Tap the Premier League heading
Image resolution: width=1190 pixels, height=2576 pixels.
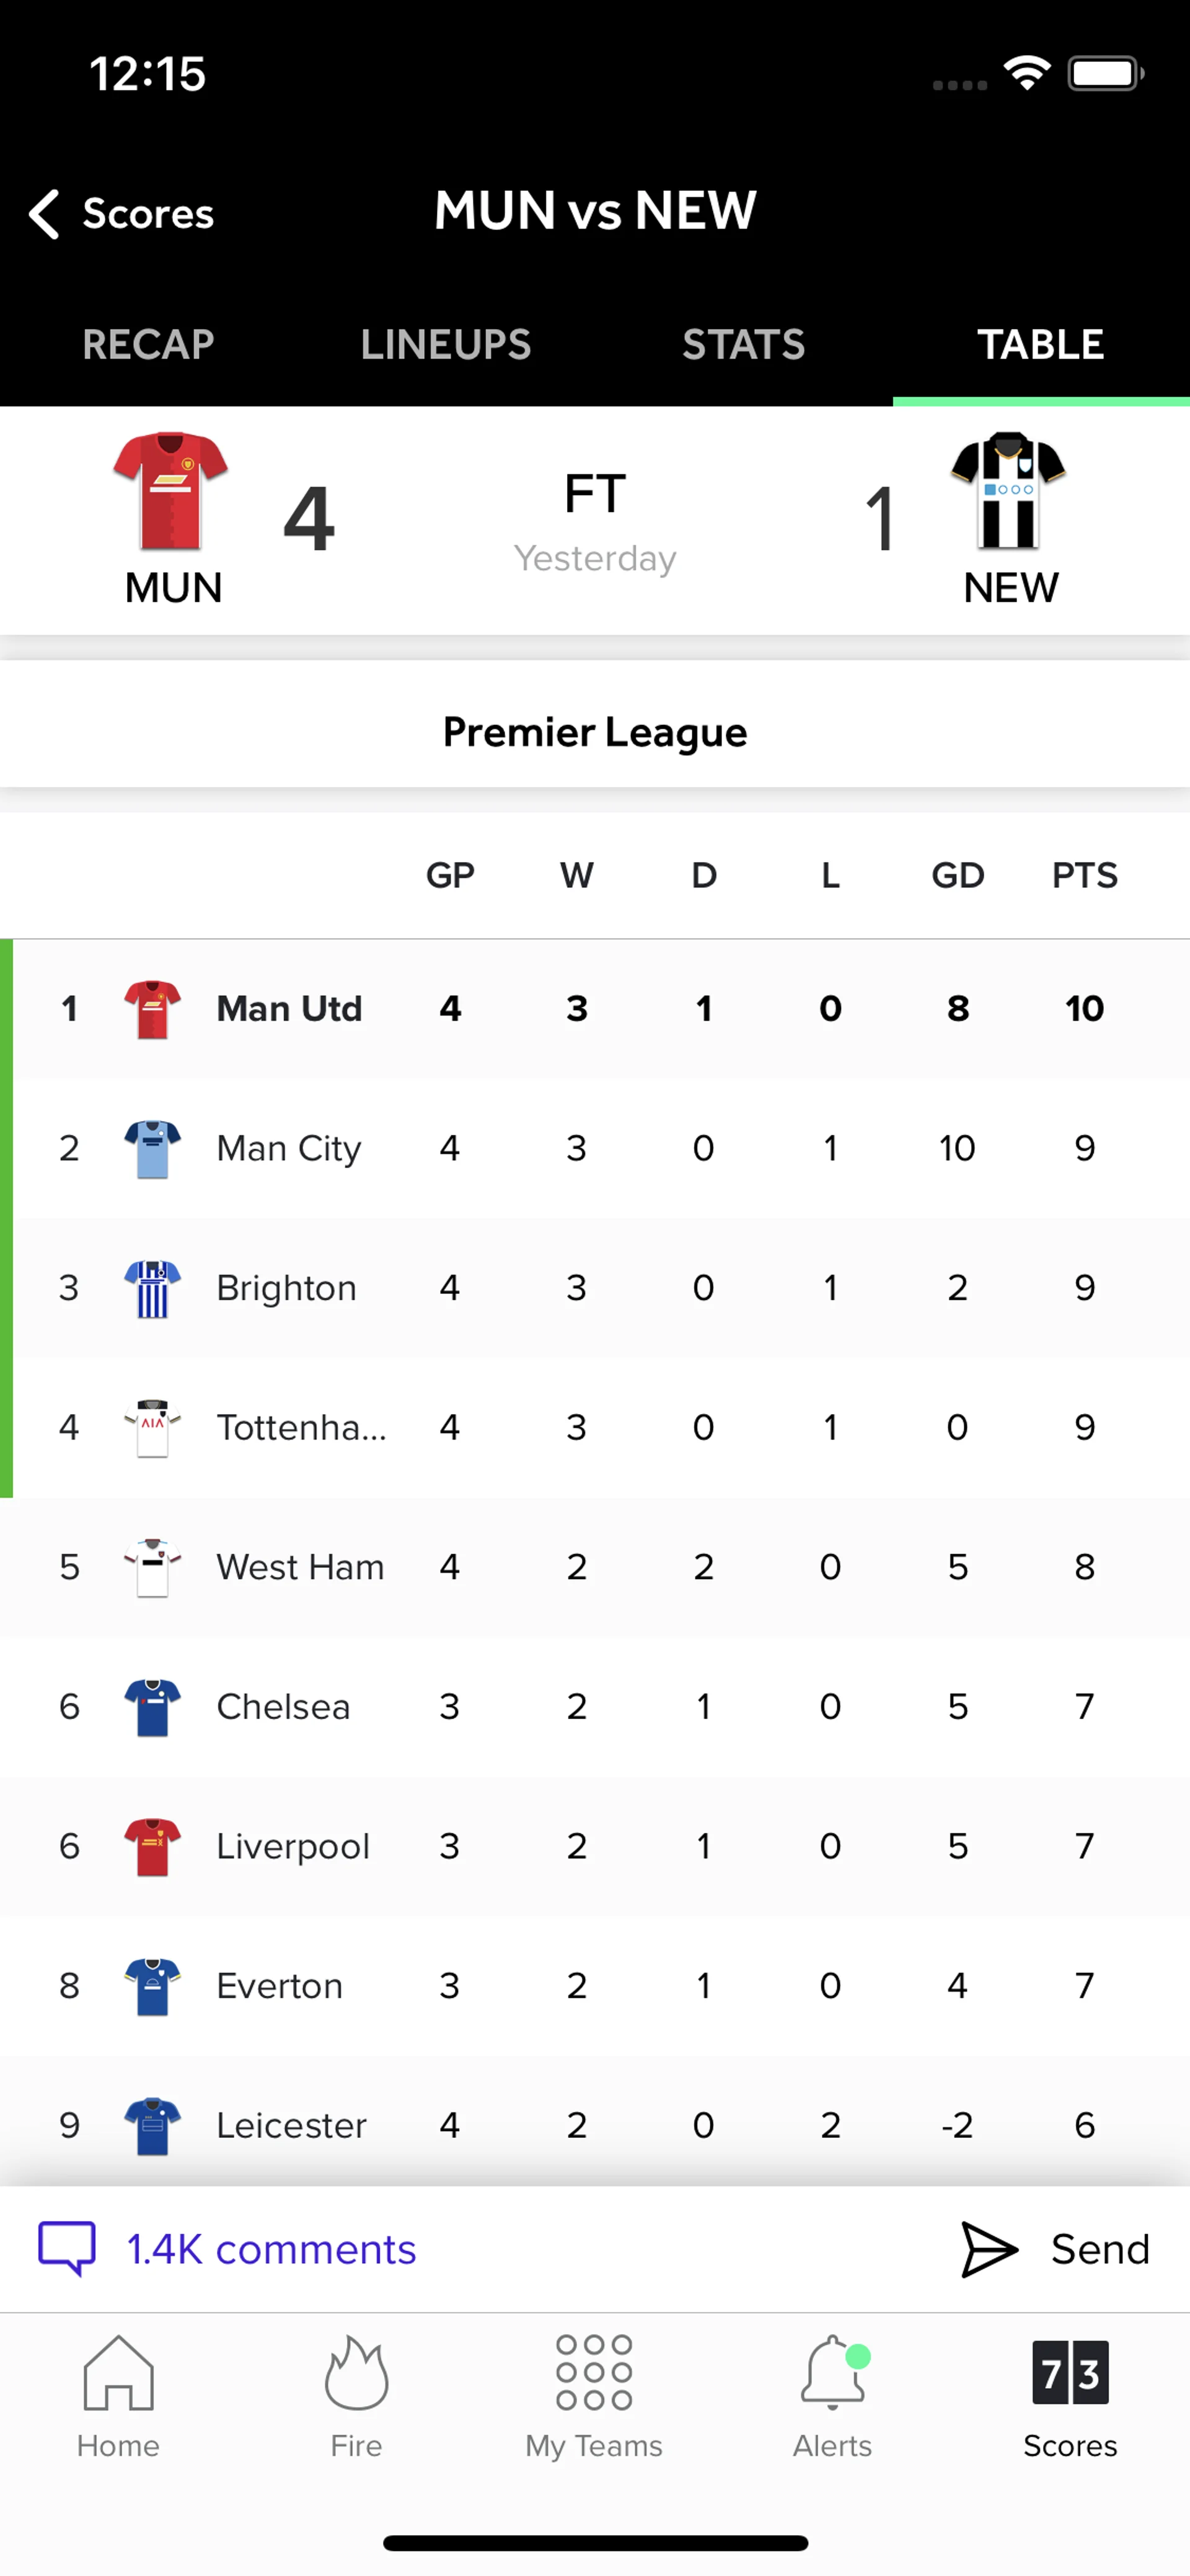[595, 732]
